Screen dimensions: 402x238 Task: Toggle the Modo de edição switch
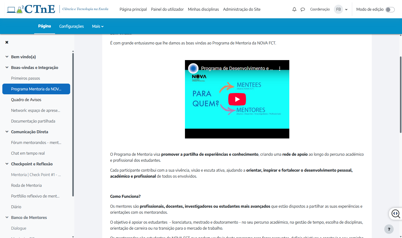tap(390, 10)
